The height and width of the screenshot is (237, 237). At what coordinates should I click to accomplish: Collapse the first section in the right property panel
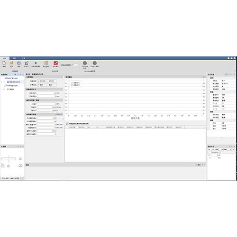(235, 78)
